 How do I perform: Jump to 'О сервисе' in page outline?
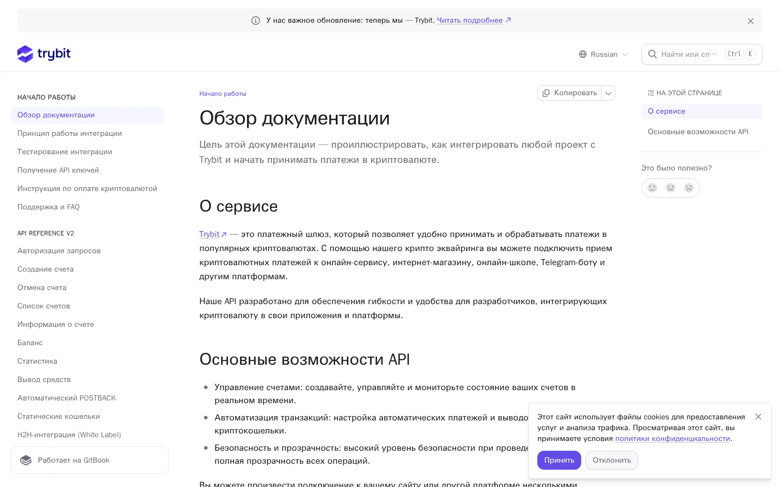[x=702, y=111]
